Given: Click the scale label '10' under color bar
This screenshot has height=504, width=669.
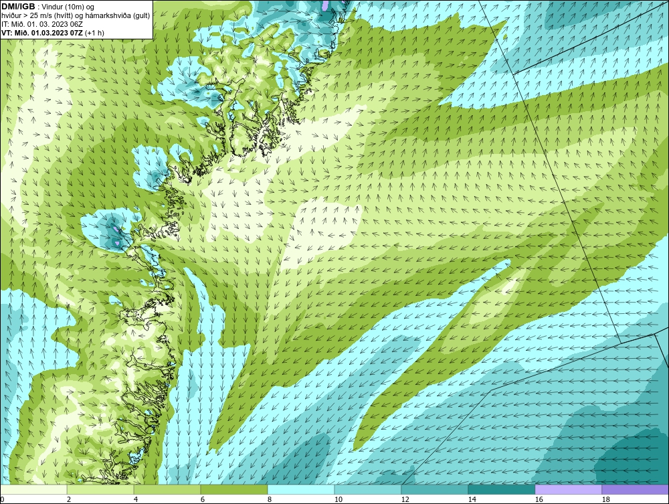Looking at the screenshot, I should [x=338, y=499].
